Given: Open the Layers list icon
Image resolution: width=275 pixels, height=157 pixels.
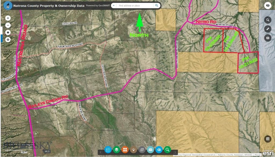Looking at the screenshot, I should click(x=116, y=150).
